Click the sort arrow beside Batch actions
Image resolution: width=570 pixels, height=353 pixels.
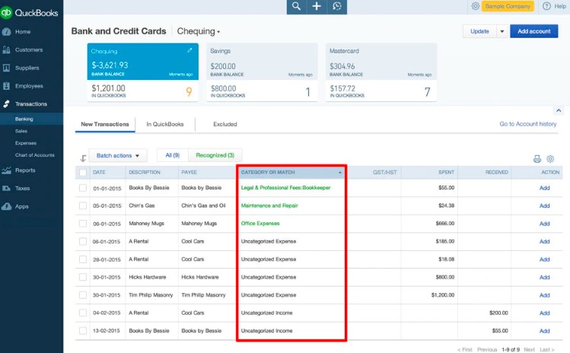pyautogui.click(x=83, y=158)
